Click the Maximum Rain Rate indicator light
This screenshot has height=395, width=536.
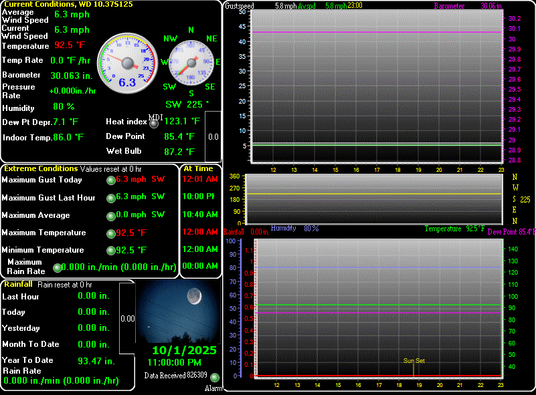point(57,267)
